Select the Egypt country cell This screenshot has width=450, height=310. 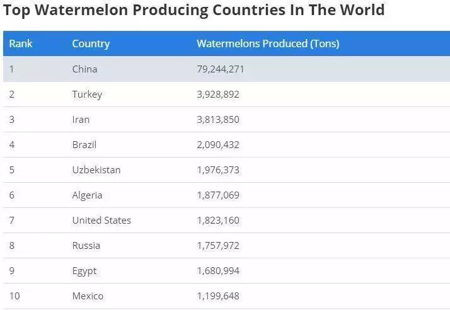[x=84, y=271]
